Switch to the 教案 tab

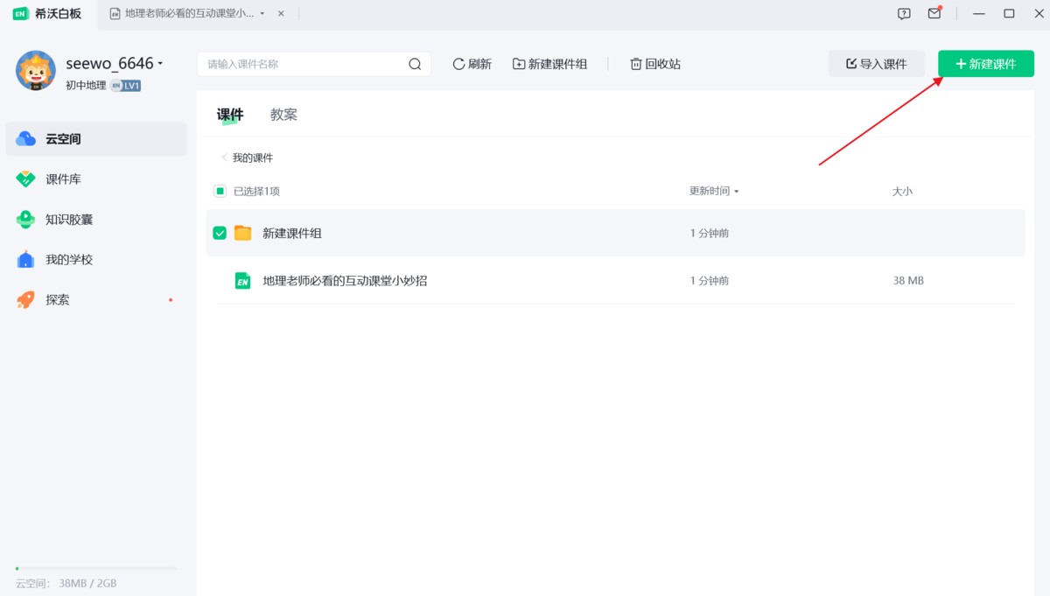283,114
